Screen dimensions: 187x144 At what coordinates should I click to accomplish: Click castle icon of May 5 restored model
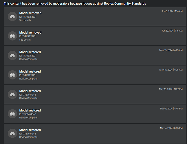[x=12, y=114]
